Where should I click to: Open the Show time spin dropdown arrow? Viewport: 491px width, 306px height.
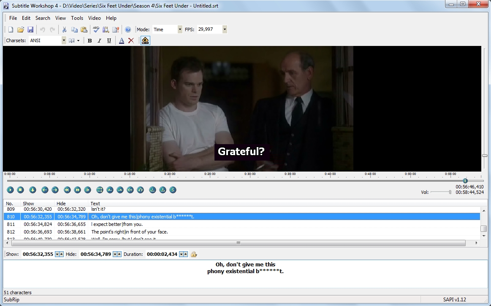click(57, 254)
